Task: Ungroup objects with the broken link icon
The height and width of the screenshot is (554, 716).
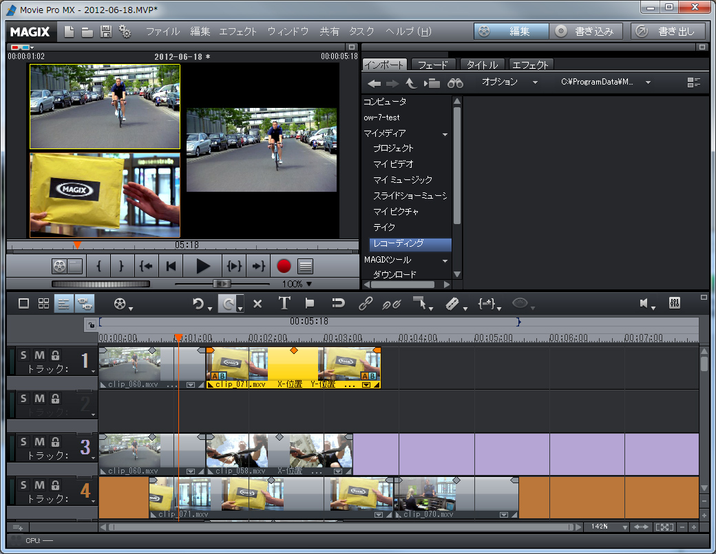Action: tap(391, 304)
